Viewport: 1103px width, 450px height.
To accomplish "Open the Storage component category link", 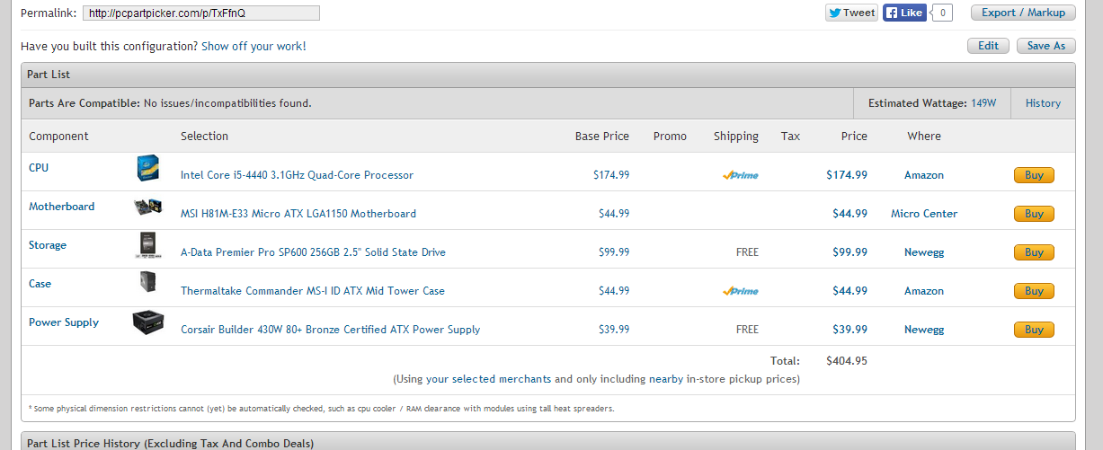I will [x=48, y=245].
